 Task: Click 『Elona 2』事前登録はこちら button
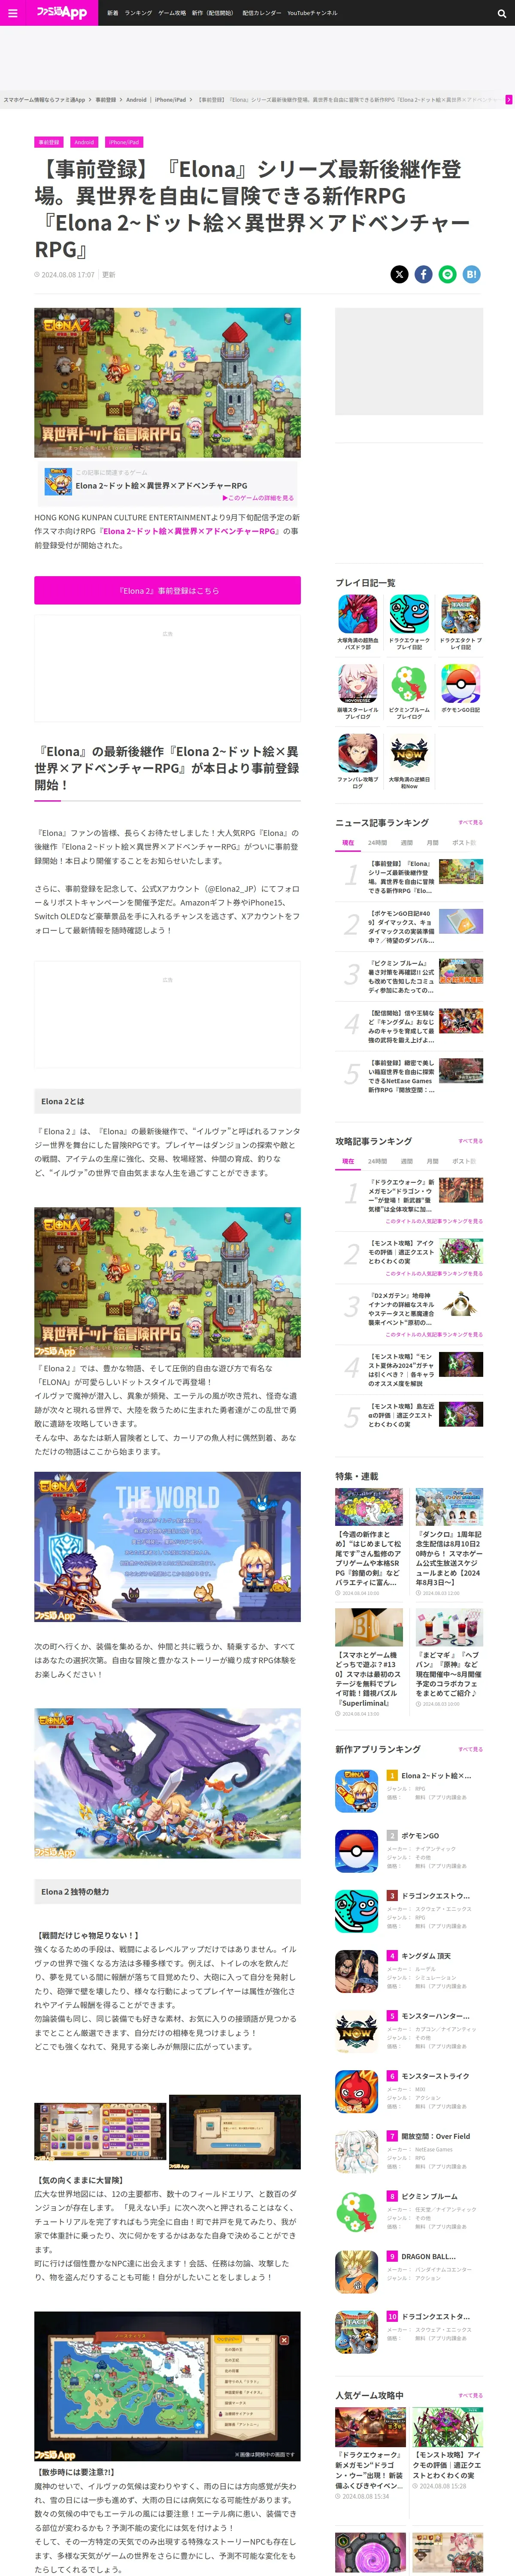[x=167, y=590]
